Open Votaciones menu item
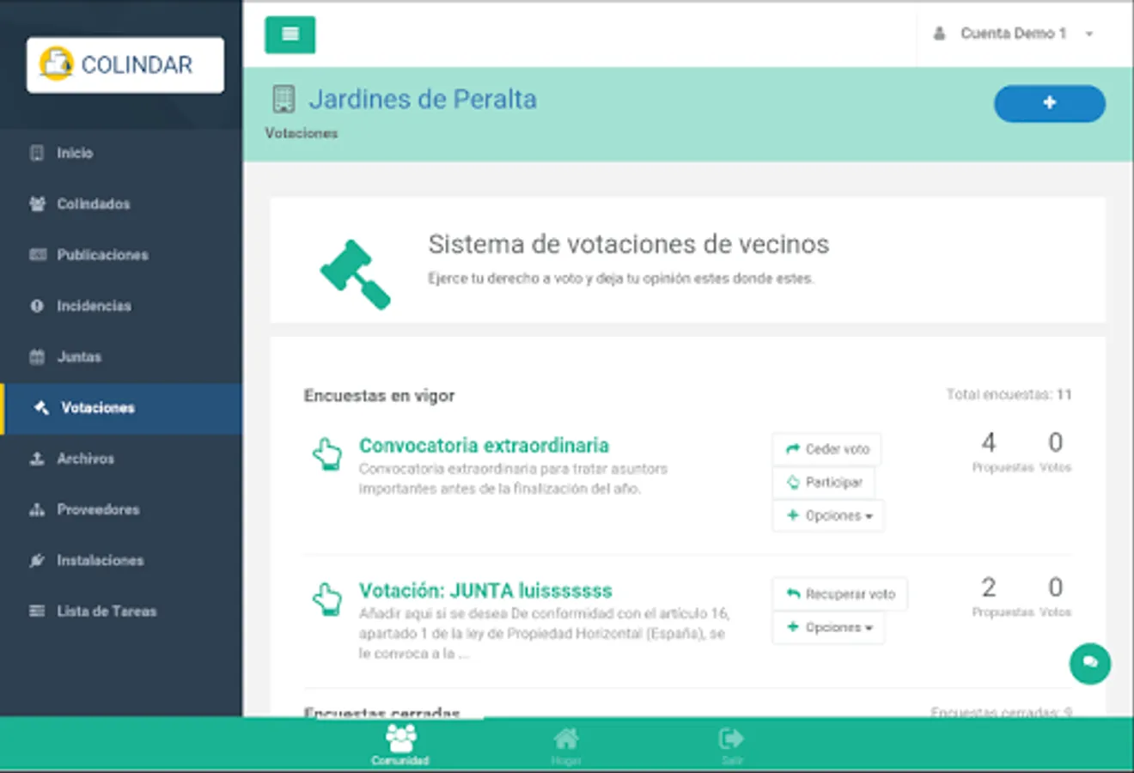Image resolution: width=1134 pixels, height=773 pixels. coord(121,408)
